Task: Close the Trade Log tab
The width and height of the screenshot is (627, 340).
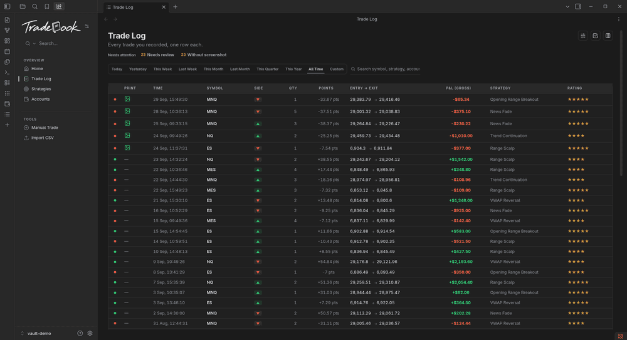Action: tap(164, 7)
